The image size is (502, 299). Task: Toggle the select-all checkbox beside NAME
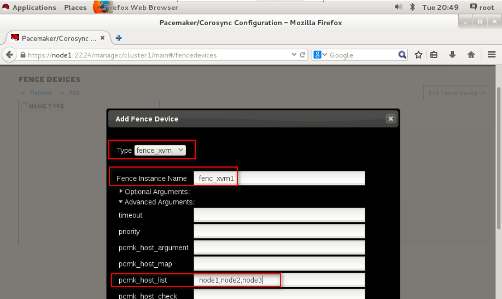coord(24,106)
